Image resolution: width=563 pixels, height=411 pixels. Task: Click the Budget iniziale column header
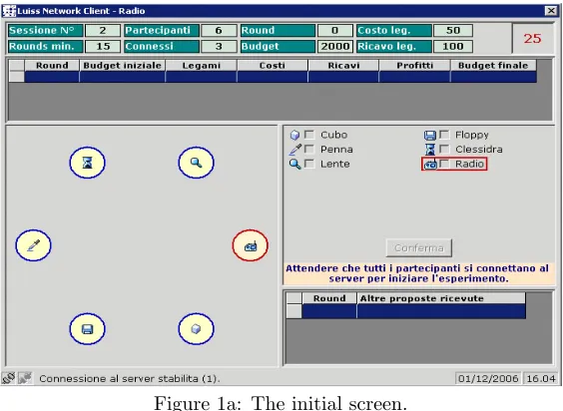pos(122,65)
